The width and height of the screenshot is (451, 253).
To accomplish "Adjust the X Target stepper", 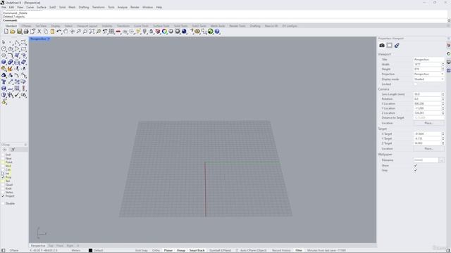I will [x=443, y=134].
